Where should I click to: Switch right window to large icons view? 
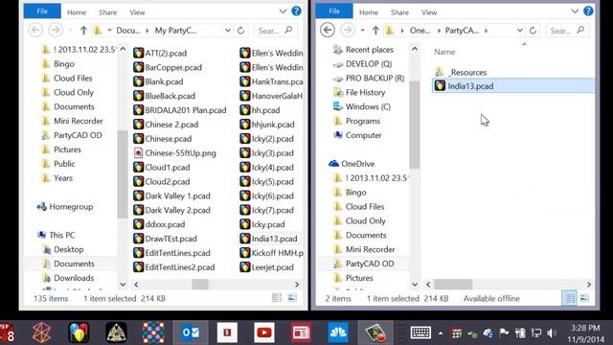click(x=584, y=298)
